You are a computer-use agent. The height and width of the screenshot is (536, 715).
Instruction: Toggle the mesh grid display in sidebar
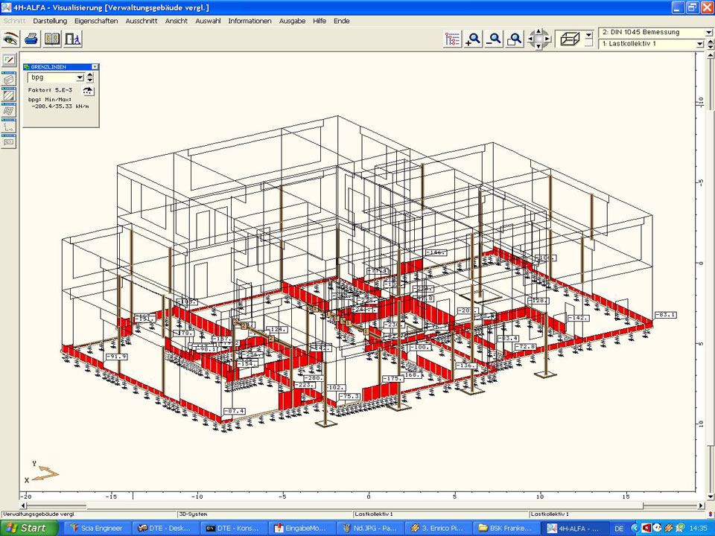pyautogui.click(x=9, y=111)
